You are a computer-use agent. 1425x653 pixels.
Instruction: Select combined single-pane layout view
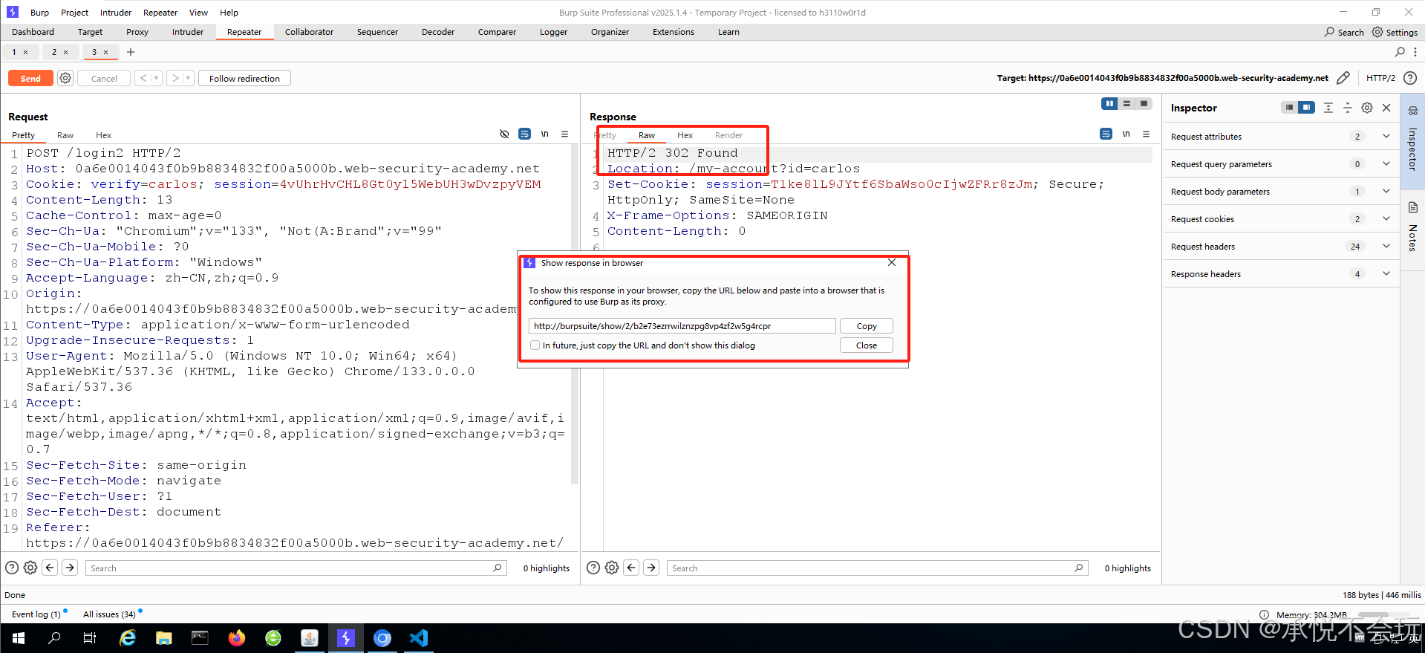click(1144, 104)
